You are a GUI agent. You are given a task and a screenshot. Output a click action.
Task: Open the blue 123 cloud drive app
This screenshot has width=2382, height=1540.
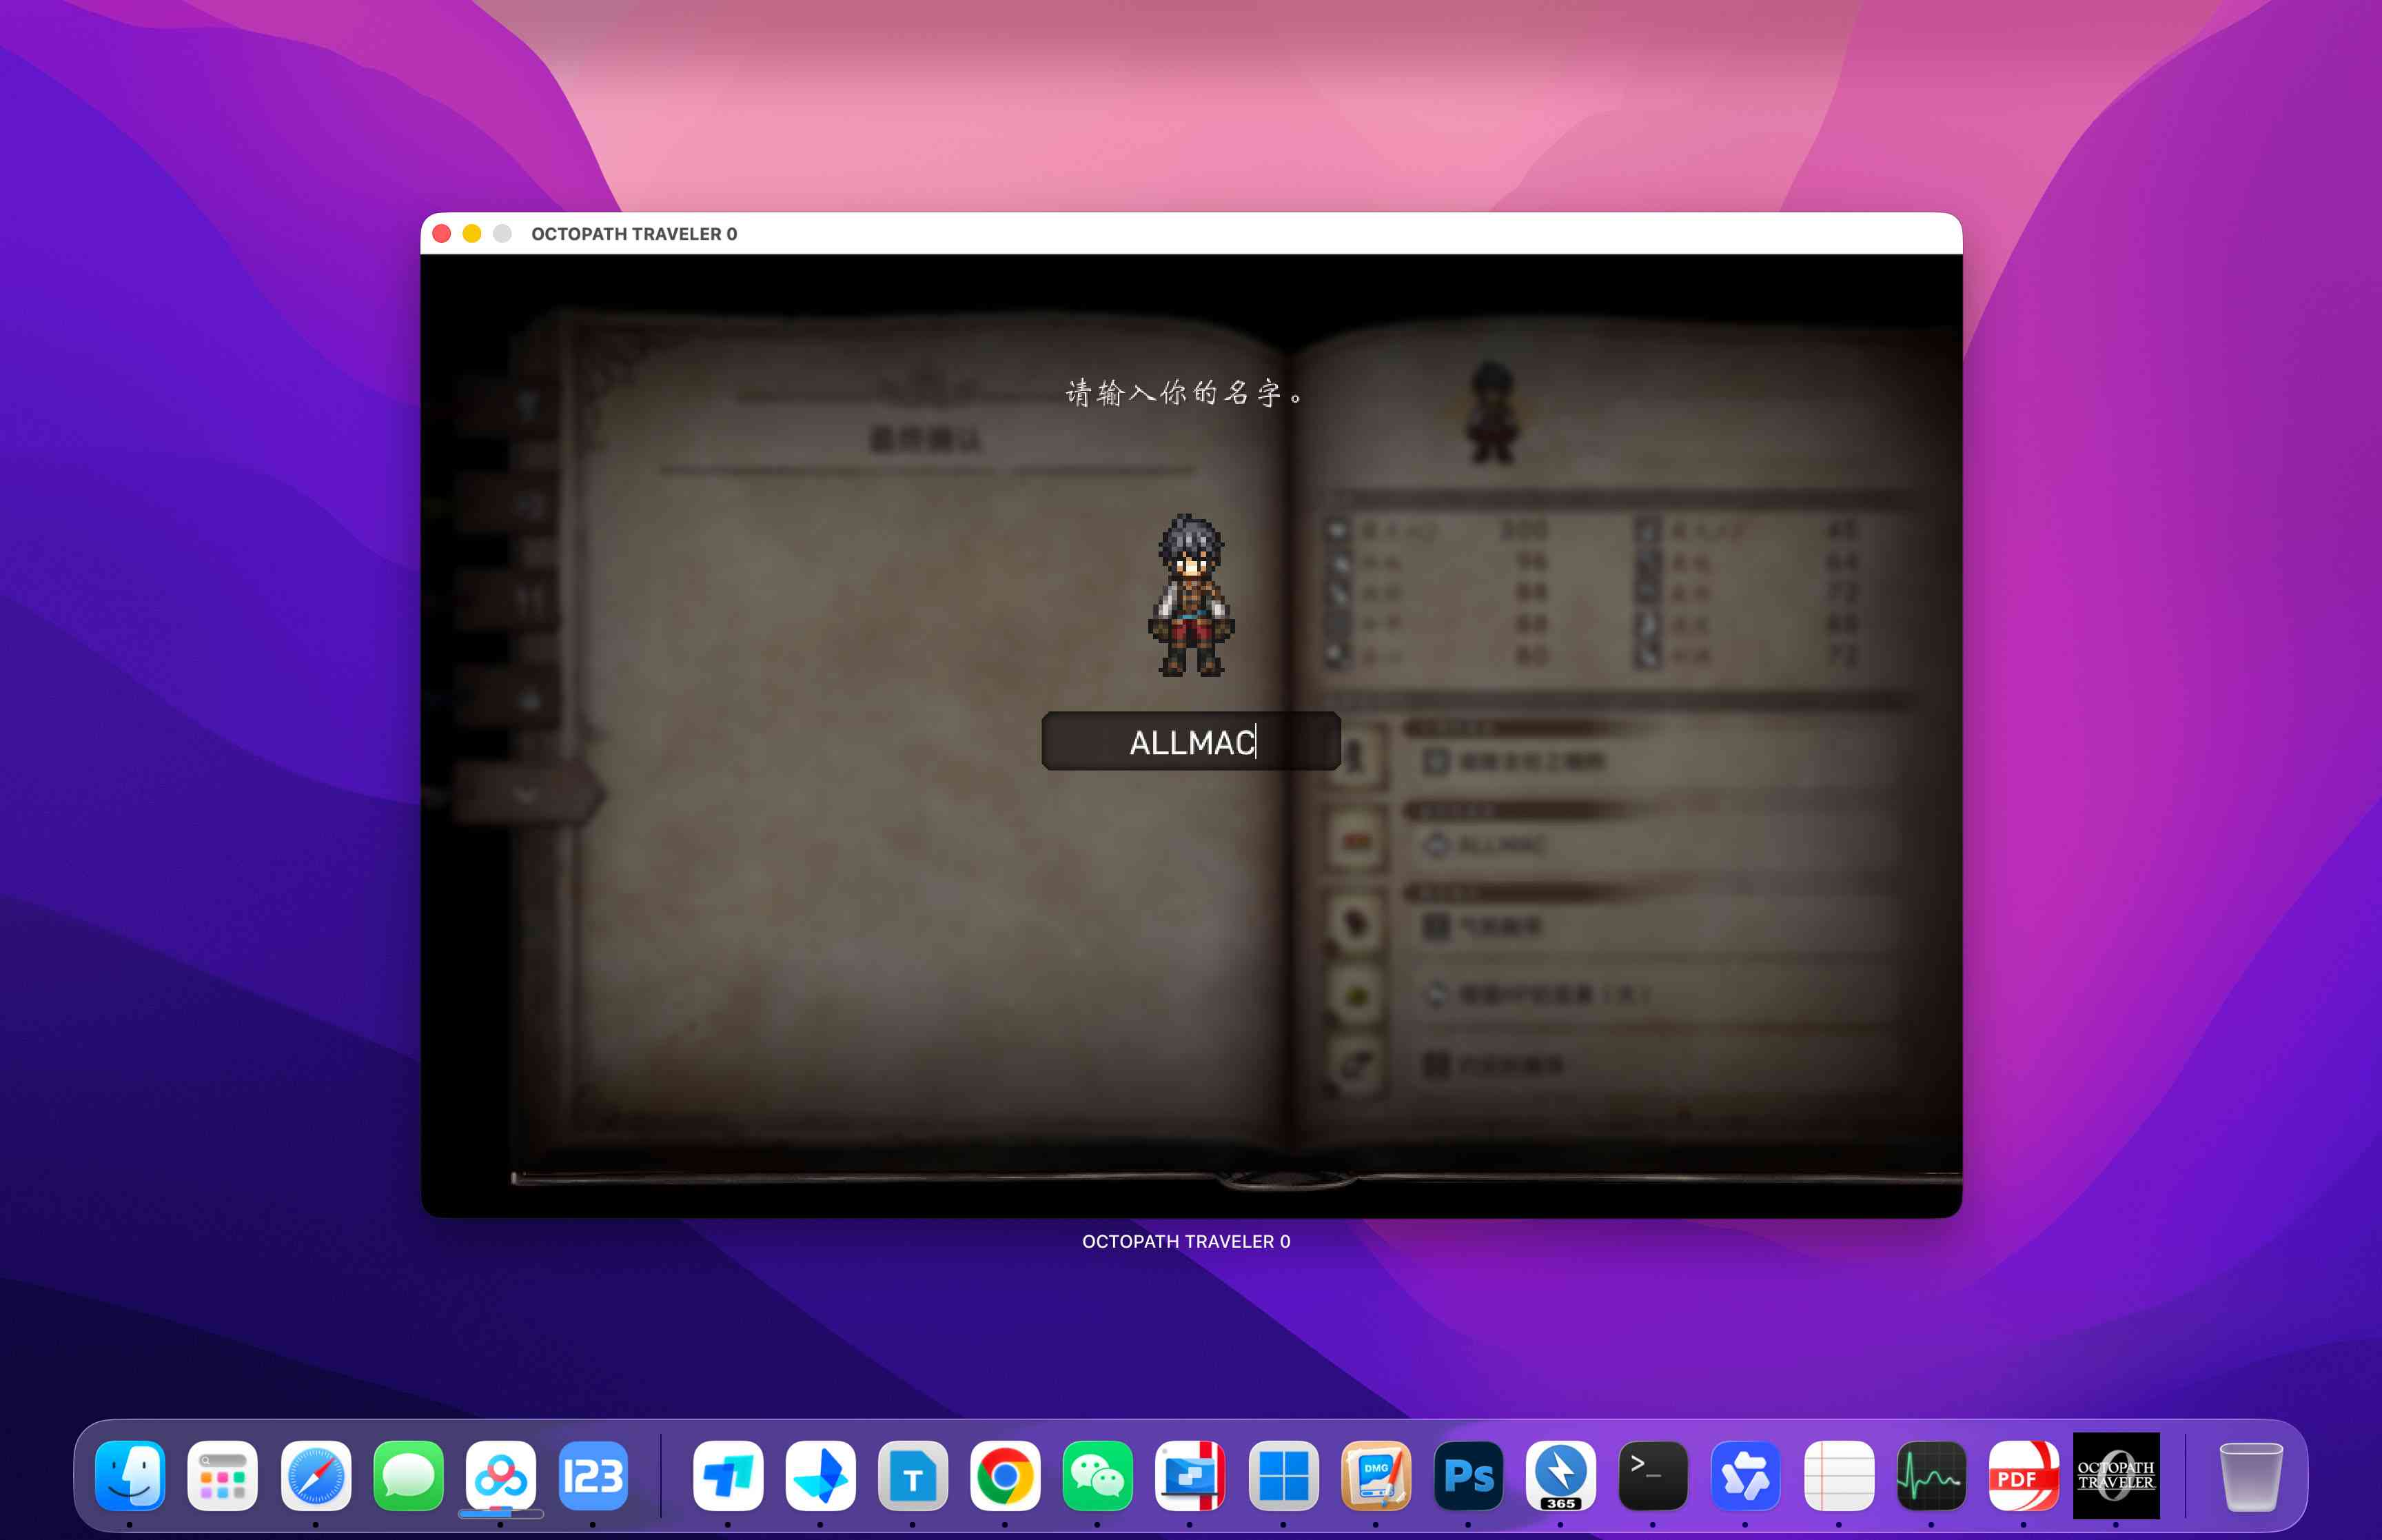pos(593,1476)
